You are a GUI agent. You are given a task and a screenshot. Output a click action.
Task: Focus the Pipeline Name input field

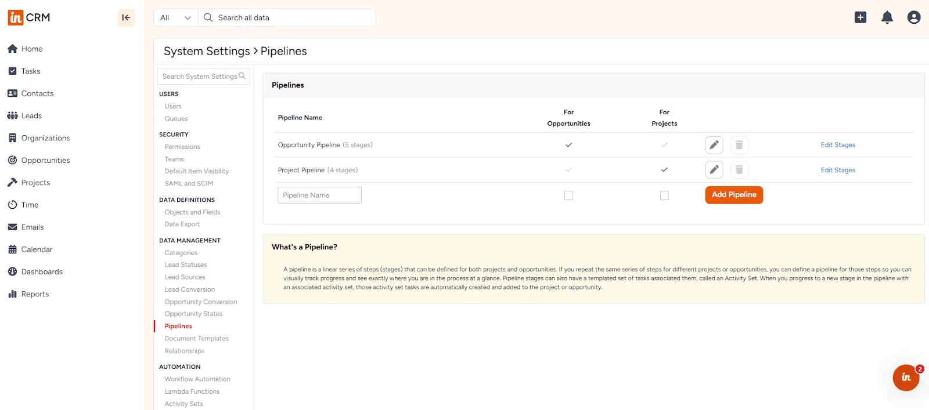pos(319,195)
